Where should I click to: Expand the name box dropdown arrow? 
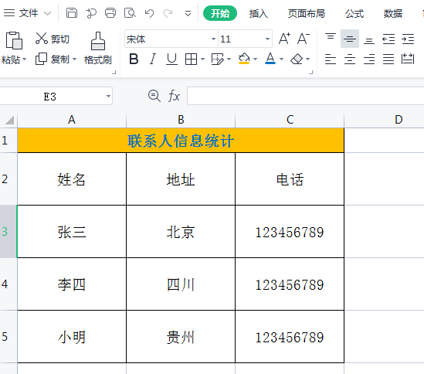pos(108,96)
